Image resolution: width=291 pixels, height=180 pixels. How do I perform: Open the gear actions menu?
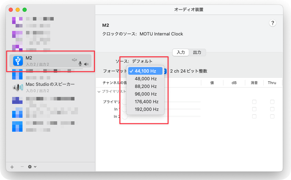(32, 167)
